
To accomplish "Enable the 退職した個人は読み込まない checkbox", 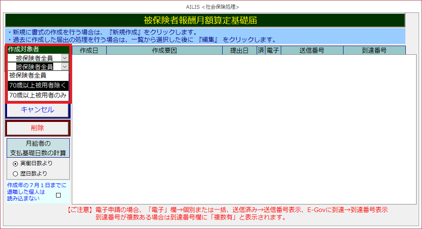I will click(58, 195).
